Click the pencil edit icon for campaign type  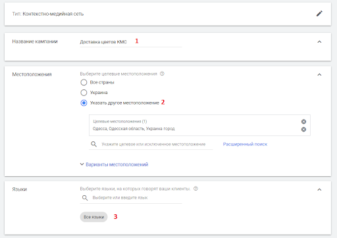pyautogui.click(x=319, y=14)
